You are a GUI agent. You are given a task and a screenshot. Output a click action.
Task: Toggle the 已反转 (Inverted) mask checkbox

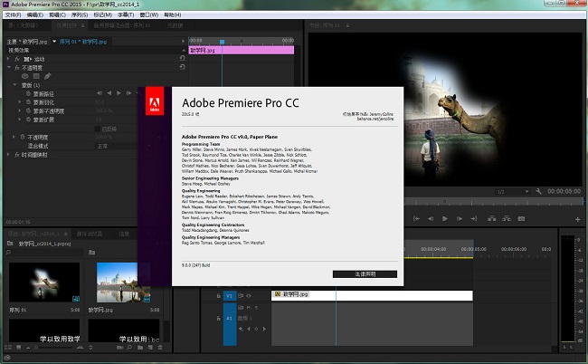click(x=98, y=128)
